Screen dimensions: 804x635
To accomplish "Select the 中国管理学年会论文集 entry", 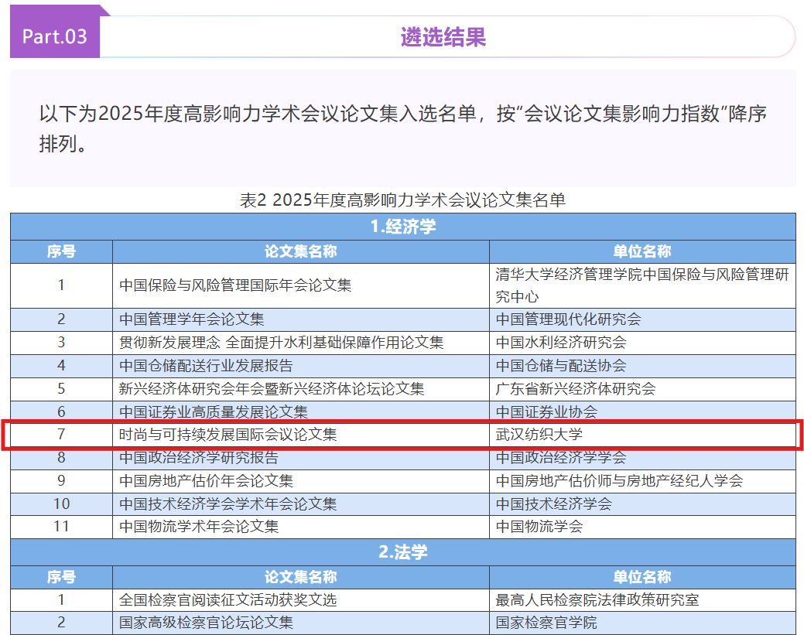I will (192, 319).
